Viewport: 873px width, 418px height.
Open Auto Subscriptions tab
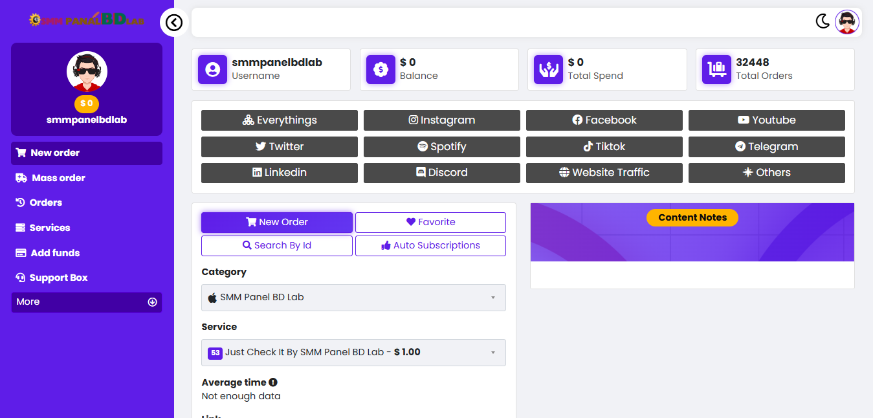(x=430, y=246)
